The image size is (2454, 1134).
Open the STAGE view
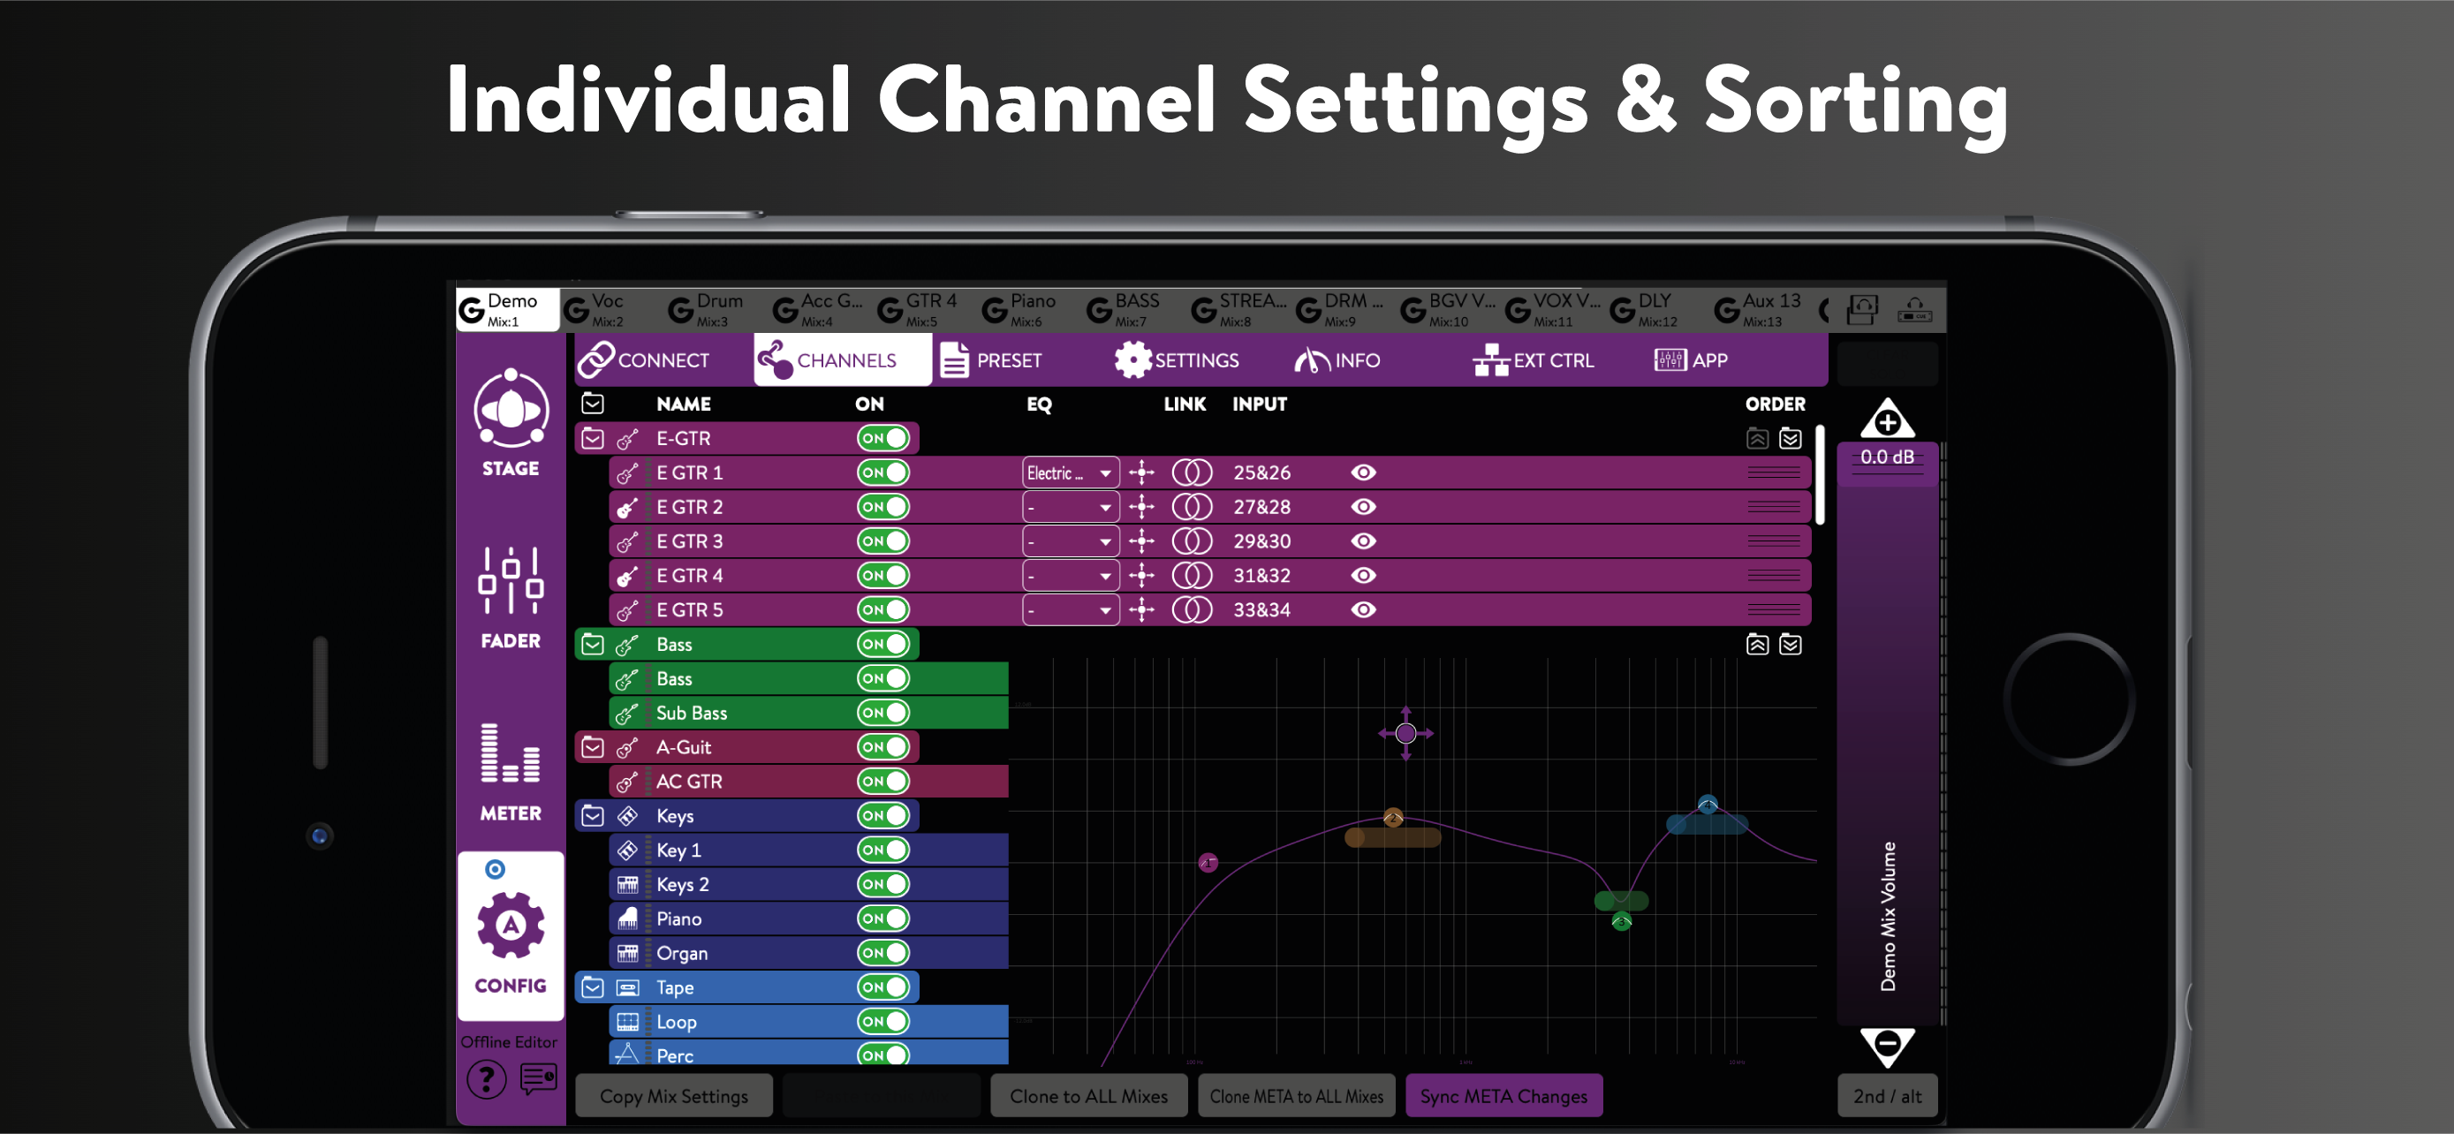(x=511, y=423)
